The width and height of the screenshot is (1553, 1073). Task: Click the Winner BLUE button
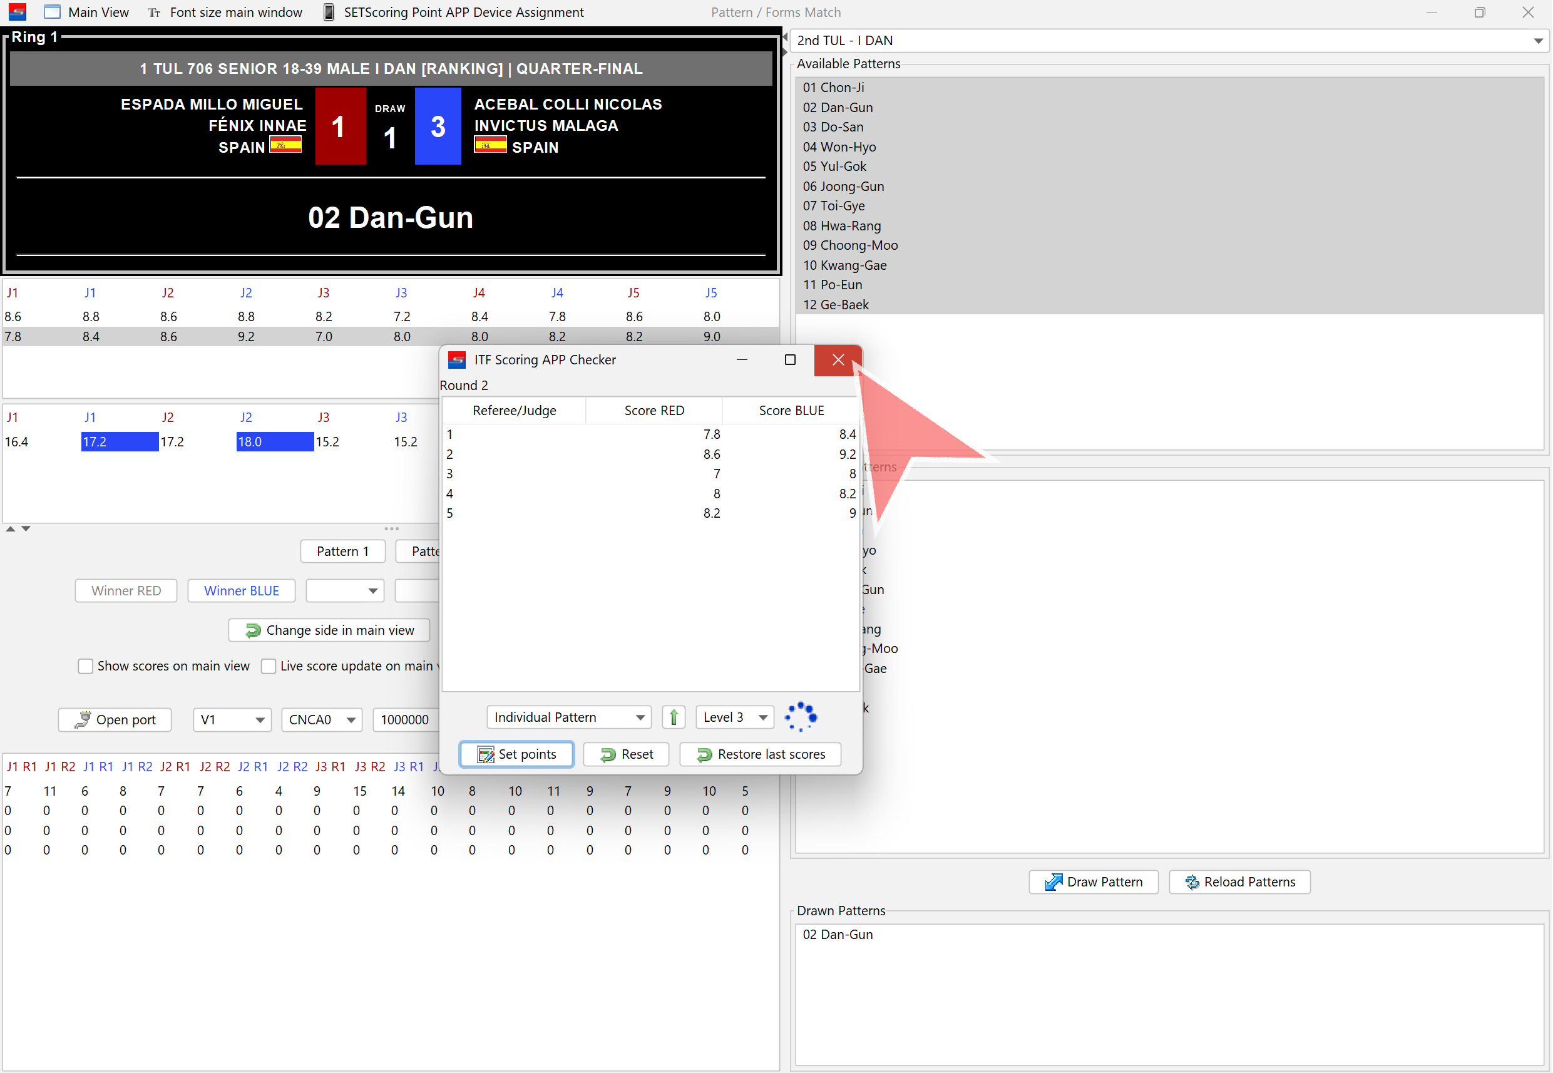tap(242, 591)
